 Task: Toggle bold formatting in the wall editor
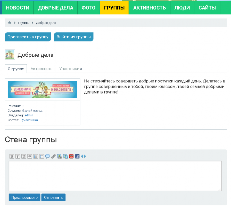click(x=12, y=156)
